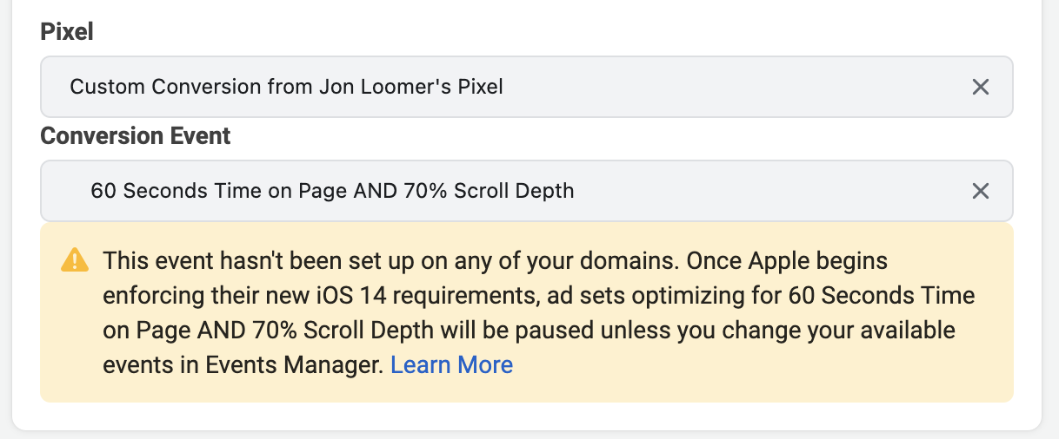1059x439 pixels.
Task: Click the yellow warning triangle icon
Action: (75, 260)
